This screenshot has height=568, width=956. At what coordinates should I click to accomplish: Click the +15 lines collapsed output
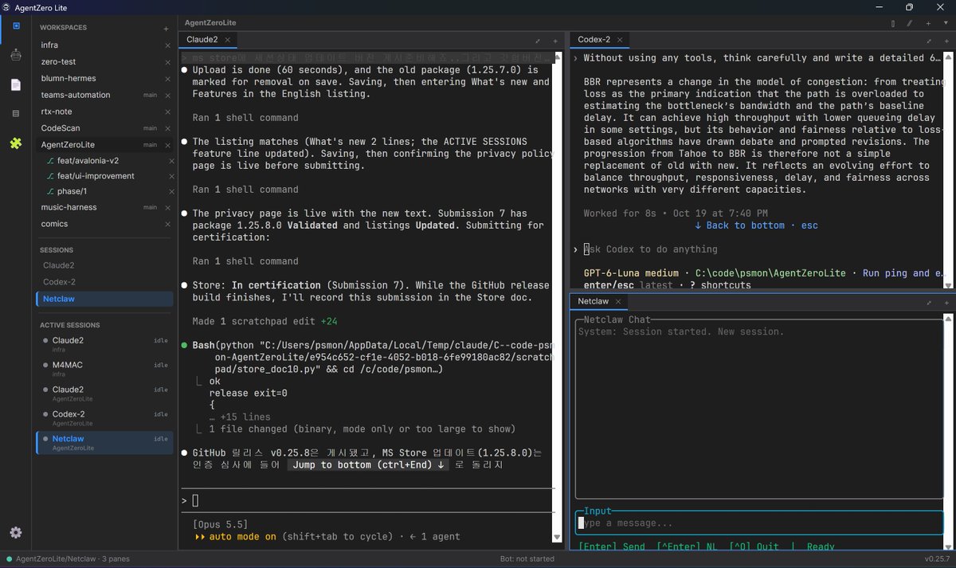[239, 417]
